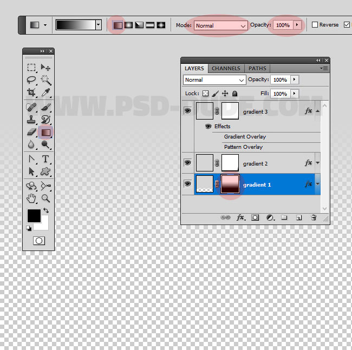The height and width of the screenshot is (350, 352).
Task: Add a layer mask
Action: pyautogui.click(x=255, y=217)
